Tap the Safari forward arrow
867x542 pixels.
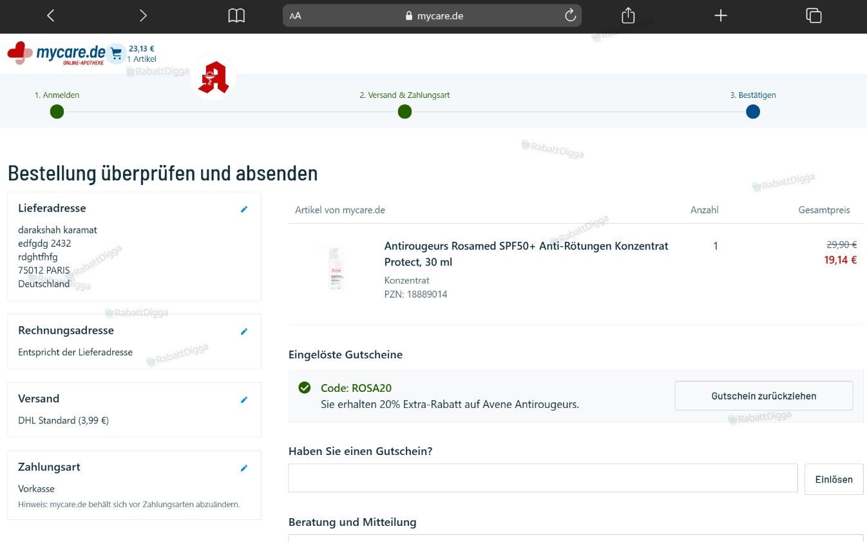point(143,15)
